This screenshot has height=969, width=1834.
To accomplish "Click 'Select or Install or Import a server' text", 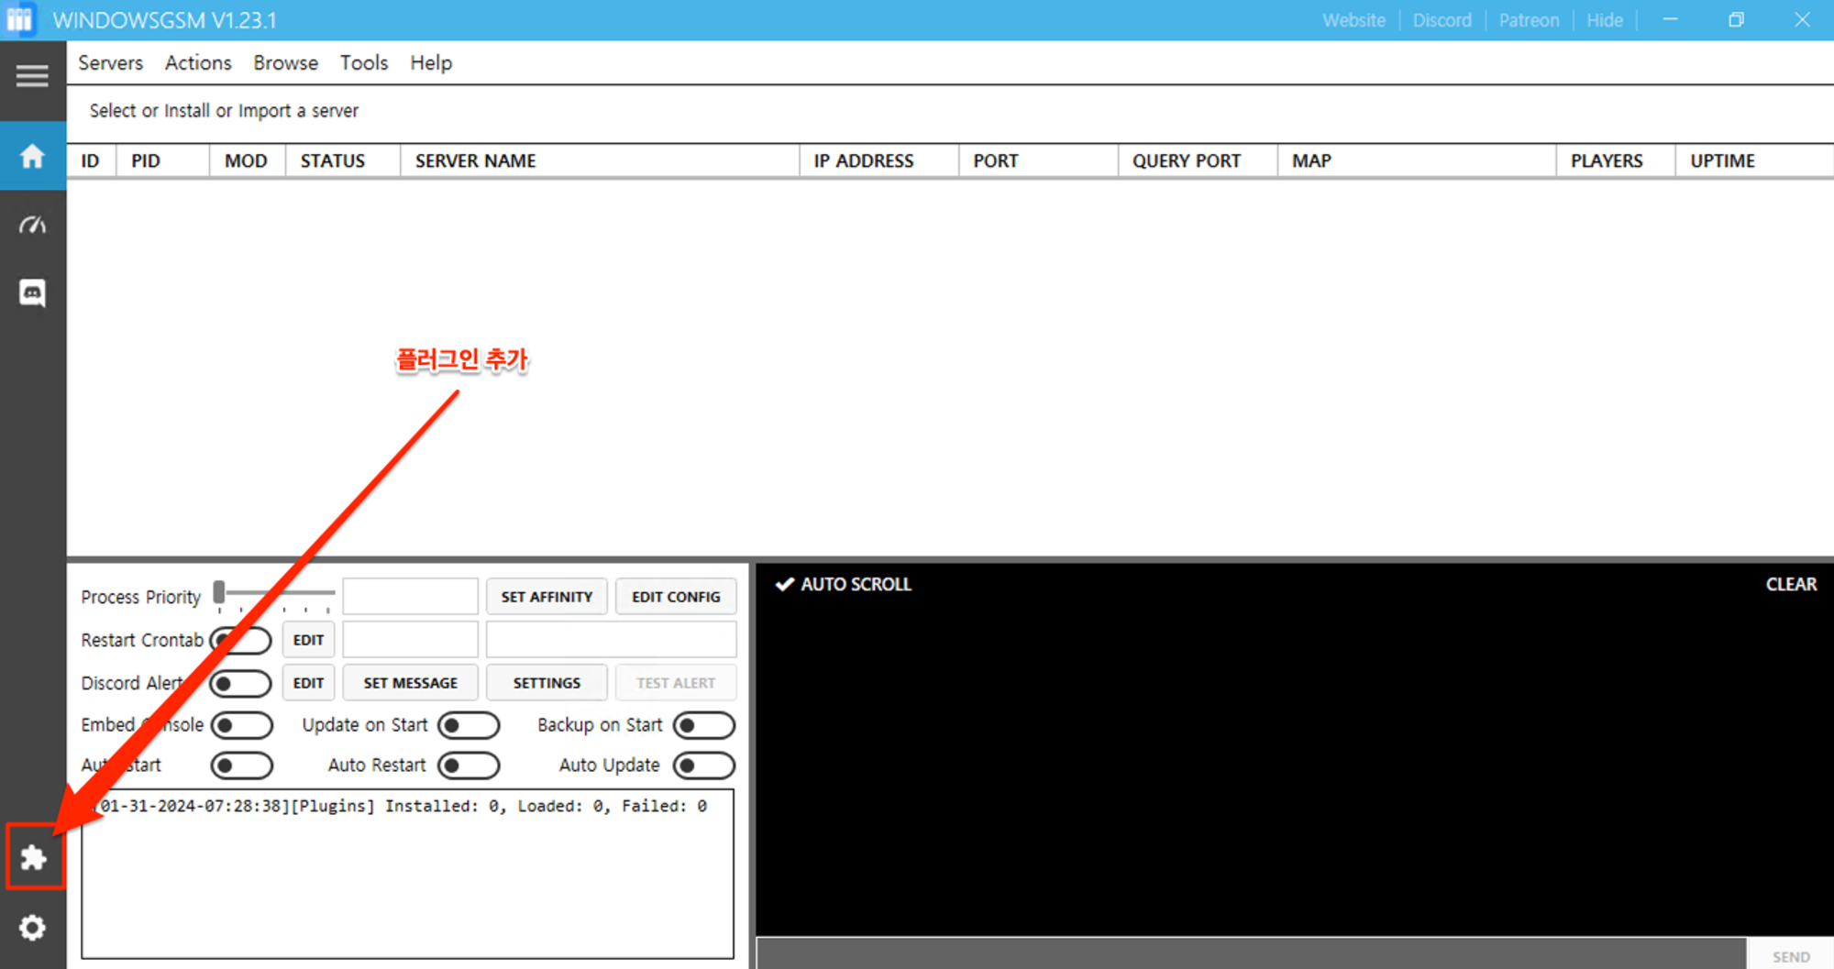I will (x=224, y=111).
